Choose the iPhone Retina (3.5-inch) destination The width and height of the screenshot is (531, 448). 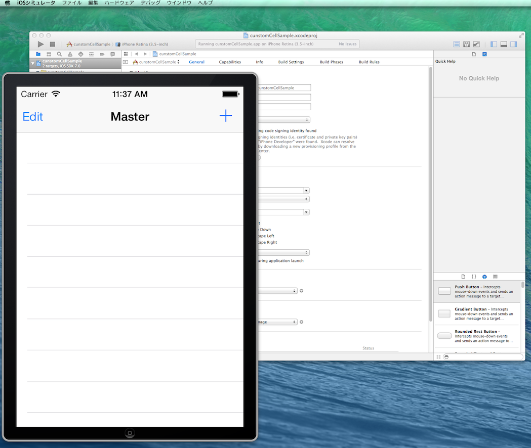[x=142, y=44]
